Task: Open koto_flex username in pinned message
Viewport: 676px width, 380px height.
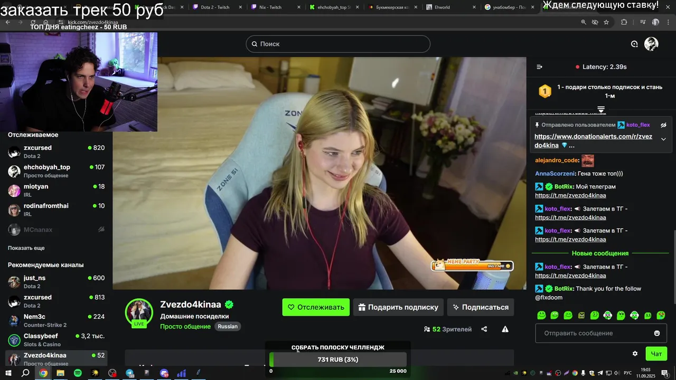Action: [x=638, y=125]
